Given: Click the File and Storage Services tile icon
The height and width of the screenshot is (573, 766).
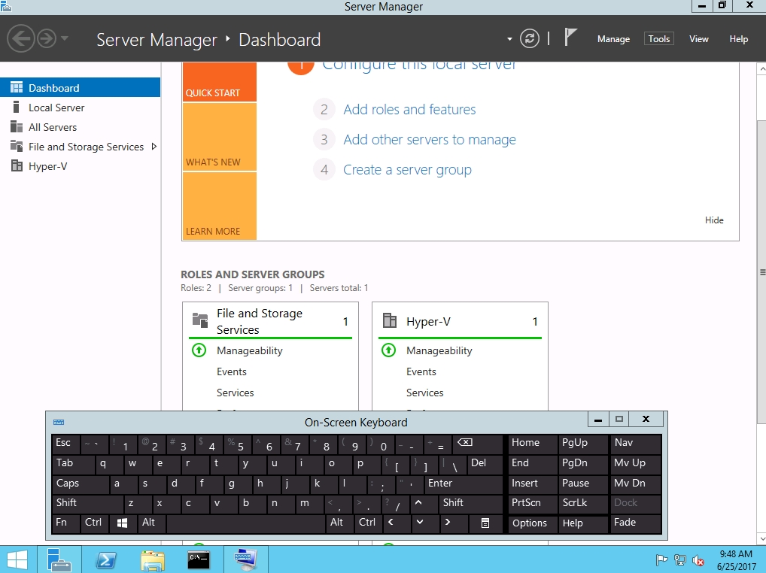Looking at the screenshot, I should 199,321.
